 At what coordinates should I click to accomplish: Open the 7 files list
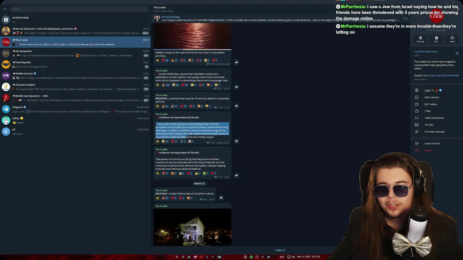coord(437,111)
